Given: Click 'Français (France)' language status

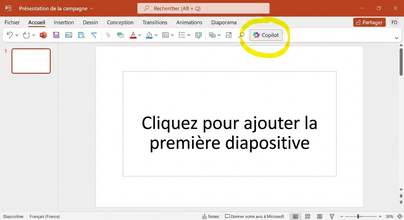Looking at the screenshot, I should click(x=45, y=217).
